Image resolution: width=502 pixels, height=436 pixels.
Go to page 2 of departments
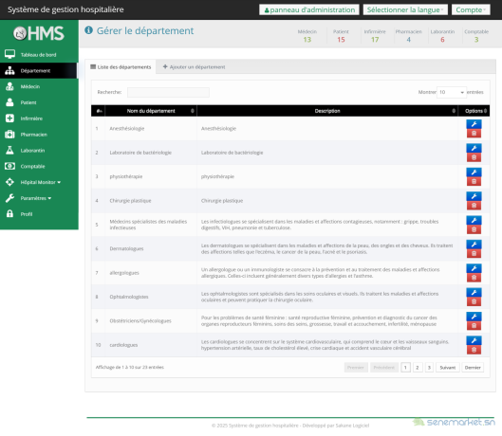point(418,367)
